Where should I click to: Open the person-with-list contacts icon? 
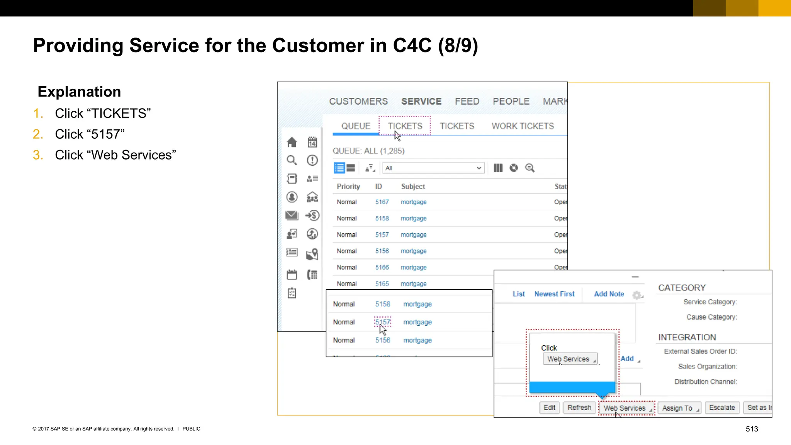point(312,178)
